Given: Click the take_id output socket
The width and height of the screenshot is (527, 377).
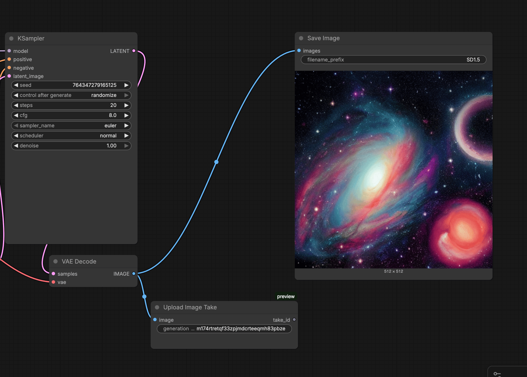Looking at the screenshot, I should pyautogui.click(x=294, y=320).
